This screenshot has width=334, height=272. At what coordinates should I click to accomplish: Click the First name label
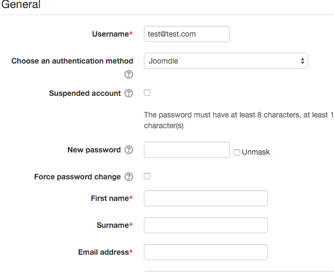tap(109, 198)
